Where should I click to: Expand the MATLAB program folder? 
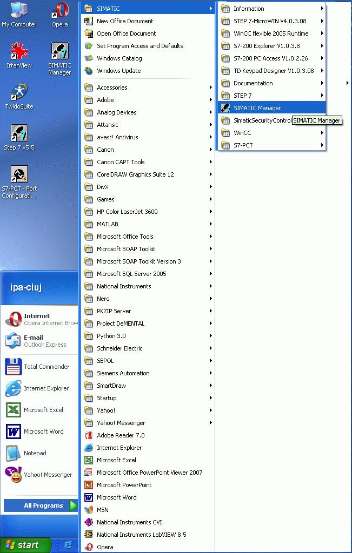(148, 224)
